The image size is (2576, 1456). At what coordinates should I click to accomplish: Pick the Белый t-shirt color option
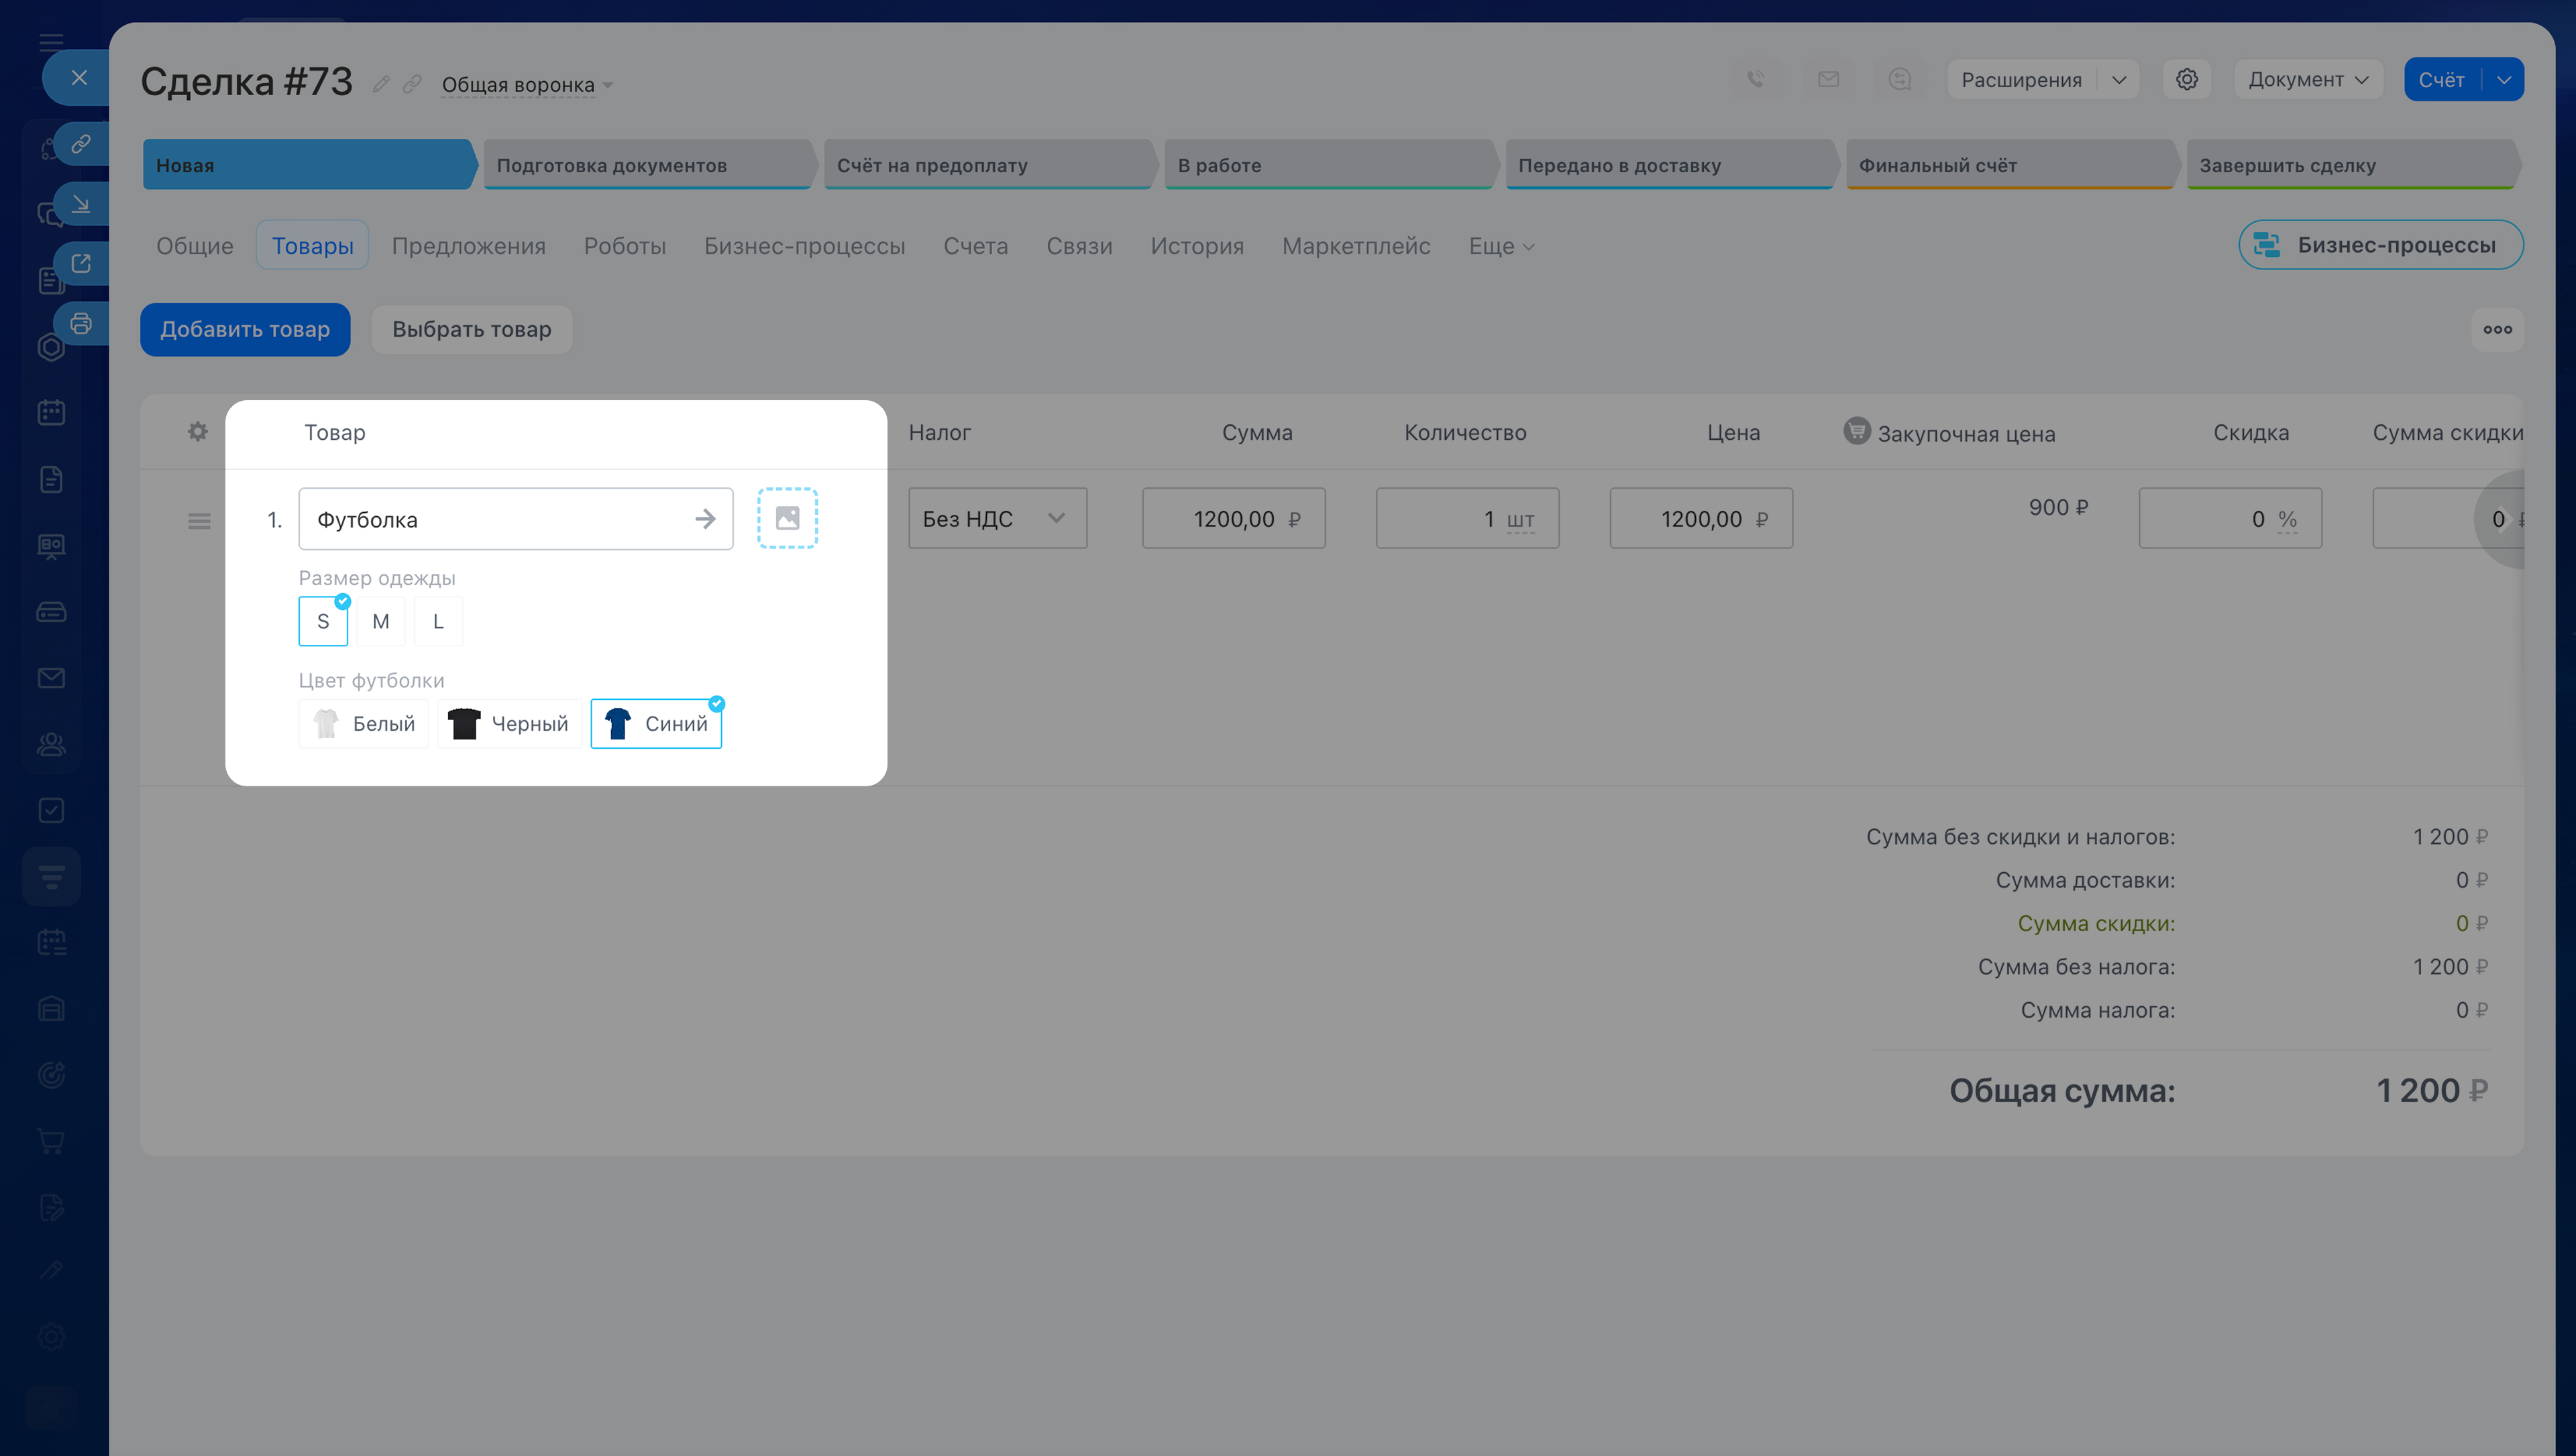coord(364,723)
